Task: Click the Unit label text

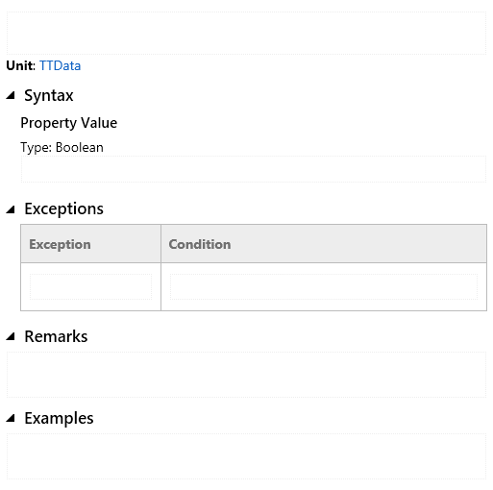Action: pos(21,65)
